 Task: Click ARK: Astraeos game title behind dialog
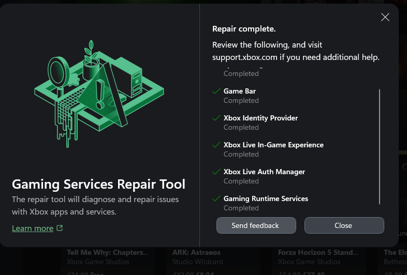click(196, 252)
